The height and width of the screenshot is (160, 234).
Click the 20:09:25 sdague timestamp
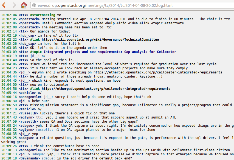pyautogui.click(x=9, y=138)
